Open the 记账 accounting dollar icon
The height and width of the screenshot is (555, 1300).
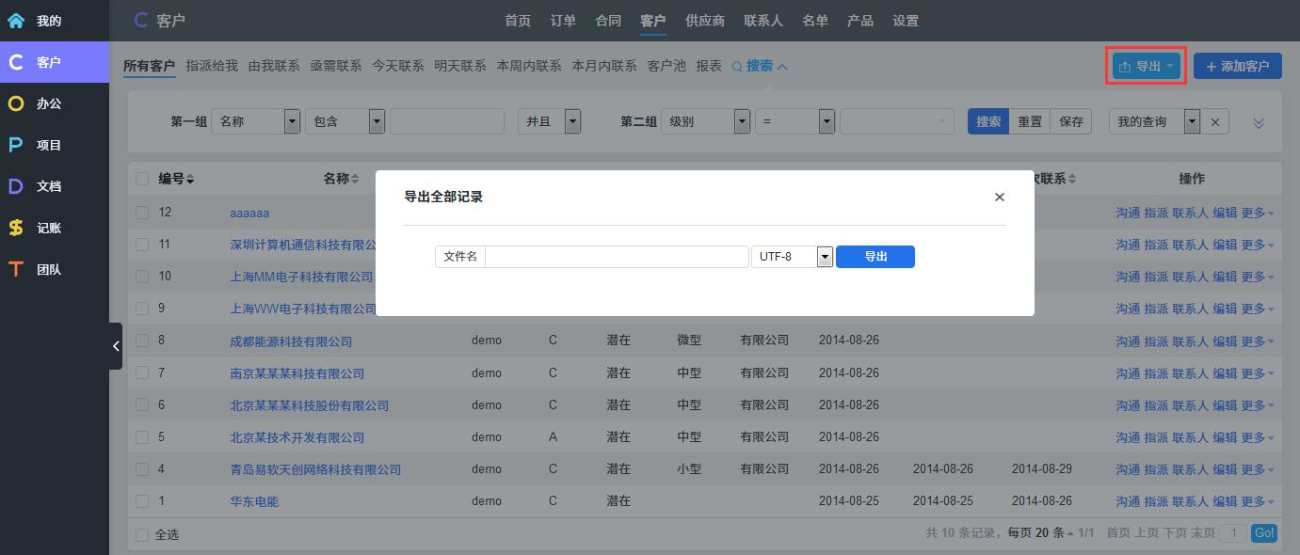pos(16,228)
